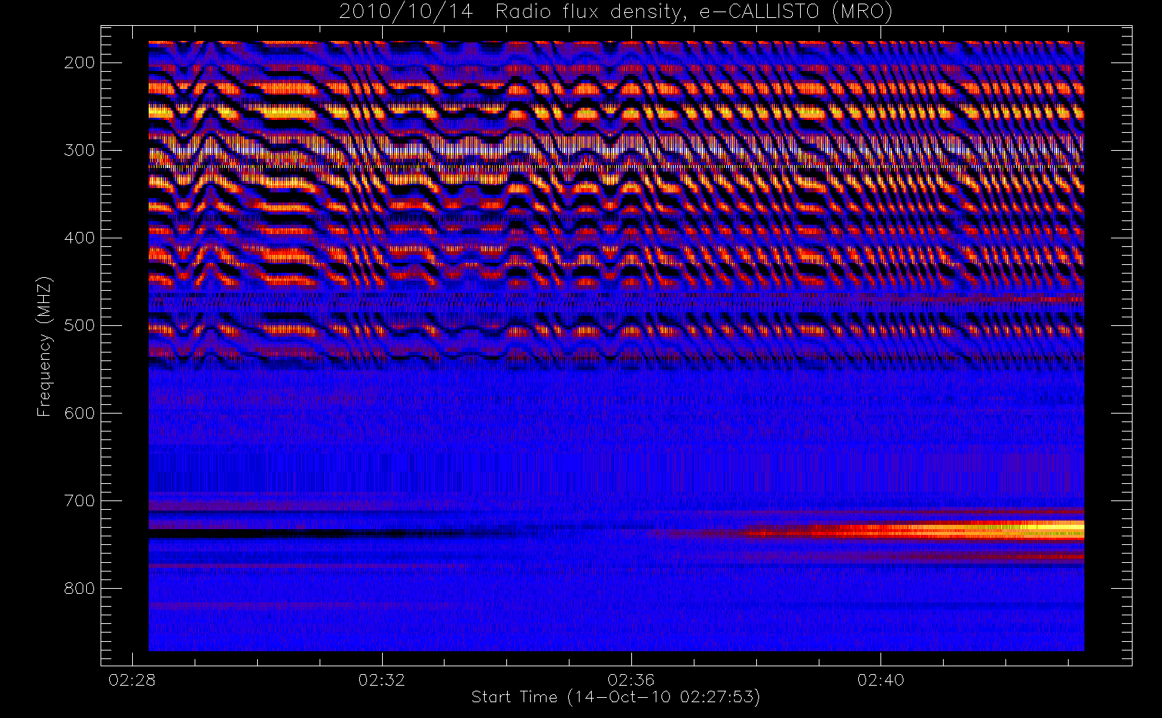
Task: Click the 800 frequency tick label
Action: 80,588
